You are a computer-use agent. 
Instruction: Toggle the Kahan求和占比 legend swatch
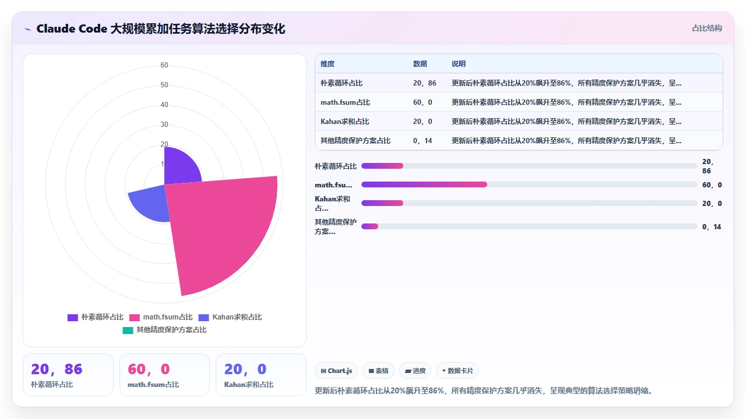pyautogui.click(x=204, y=318)
